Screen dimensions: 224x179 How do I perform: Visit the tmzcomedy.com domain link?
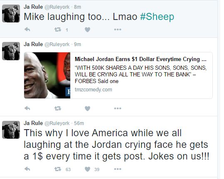point(94,90)
